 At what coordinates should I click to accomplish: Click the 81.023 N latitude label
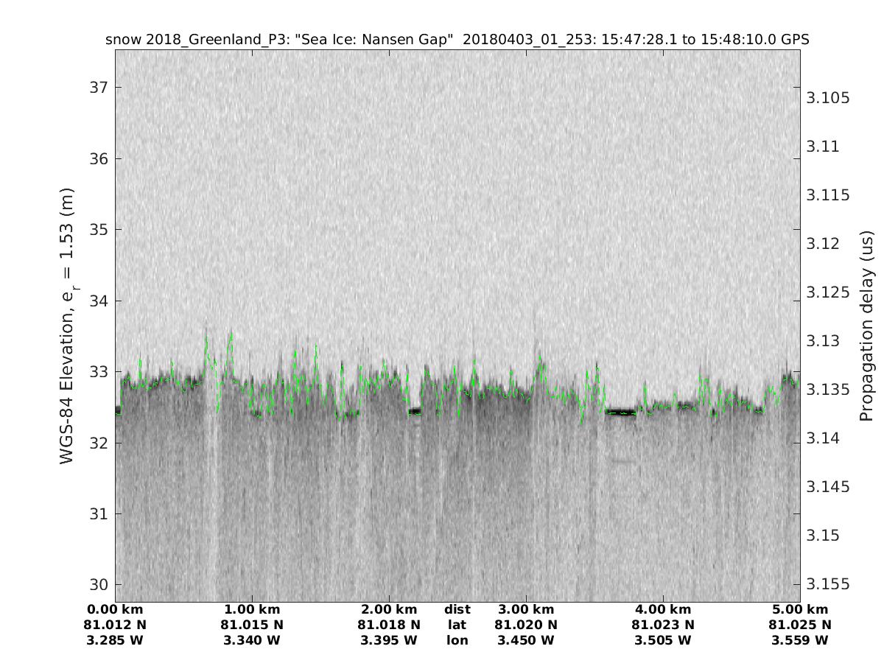coord(663,625)
